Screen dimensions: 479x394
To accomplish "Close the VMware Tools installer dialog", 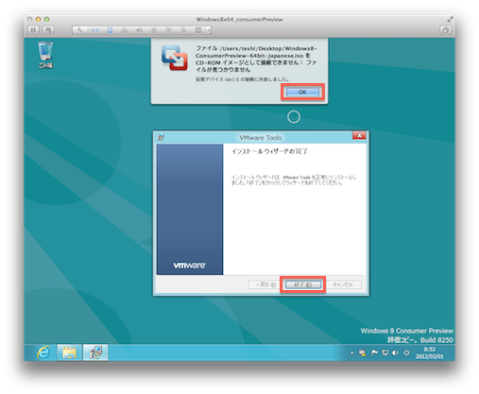I will tap(359, 136).
